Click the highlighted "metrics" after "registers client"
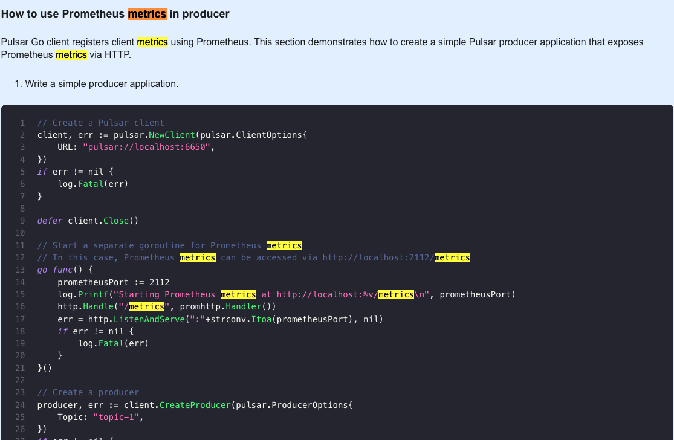This screenshot has height=440, width=674. (x=152, y=42)
